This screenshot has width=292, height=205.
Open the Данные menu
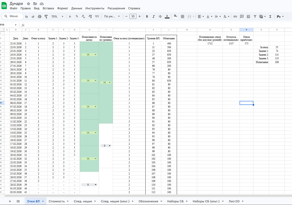[77, 8]
